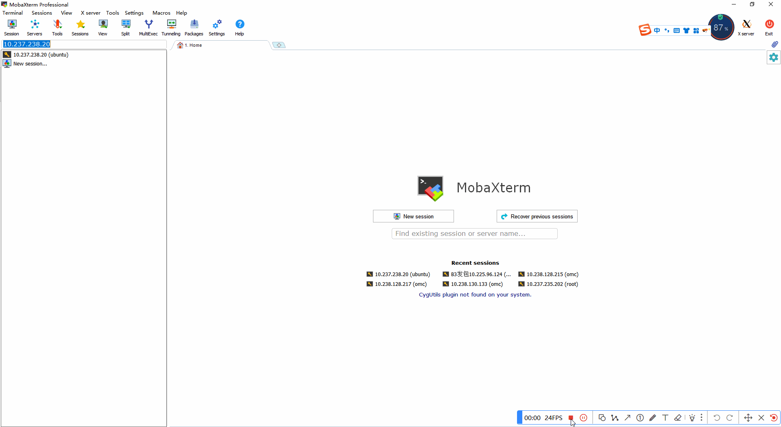The width and height of the screenshot is (781, 427).
Task: Click the teal gear icon on the right edge
Action: click(774, 58)
